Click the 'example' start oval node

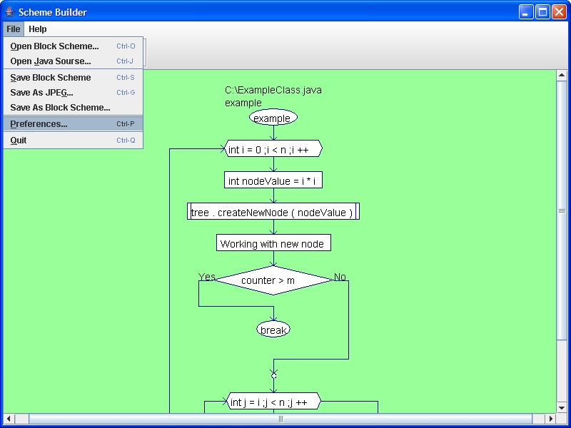pos(273,118)
